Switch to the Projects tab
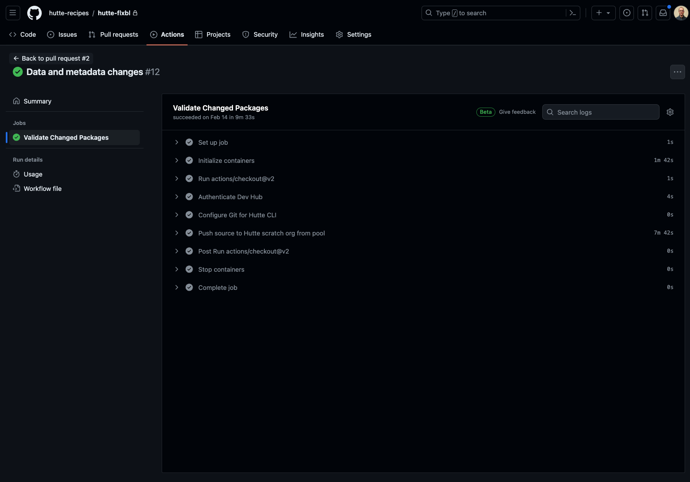690x482 pixels. point(213,35)
